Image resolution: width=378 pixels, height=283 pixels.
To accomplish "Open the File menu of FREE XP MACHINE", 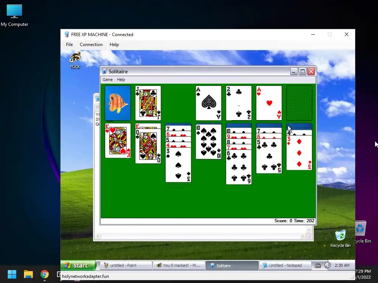I will tap(69, 45).
